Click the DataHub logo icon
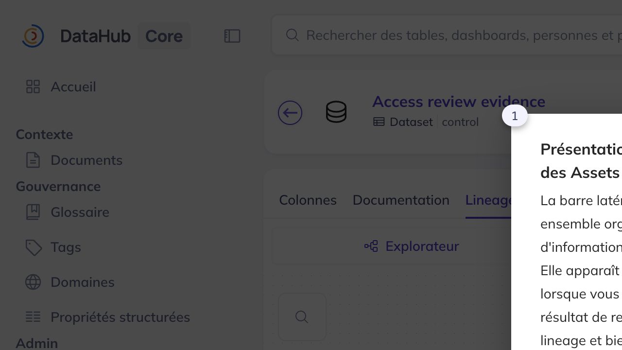 tap(33, 36)
